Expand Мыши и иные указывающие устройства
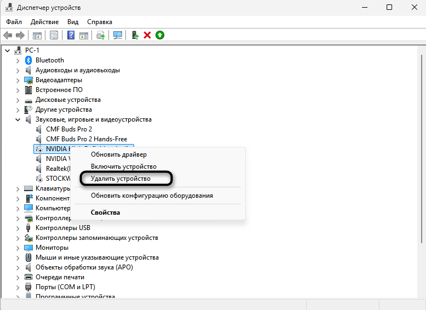The image size is (426, 310). 18,258
